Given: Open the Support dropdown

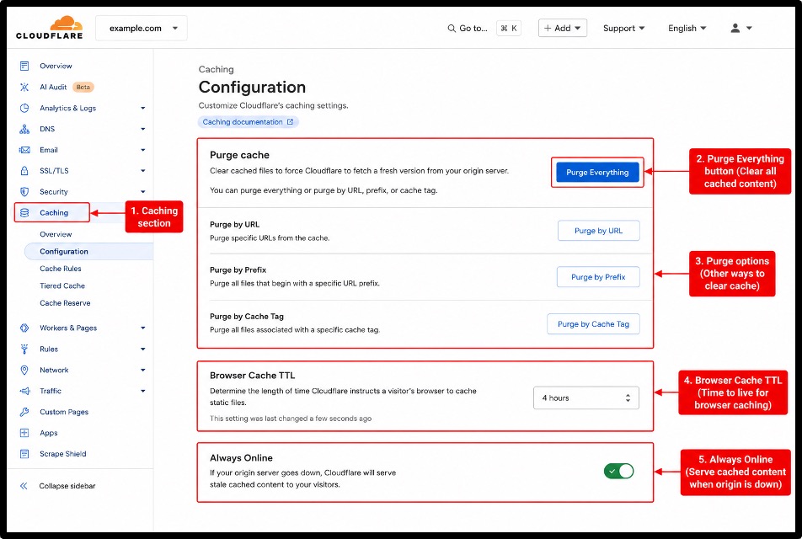Looking at the screenshot, I should tap(623, 28).
